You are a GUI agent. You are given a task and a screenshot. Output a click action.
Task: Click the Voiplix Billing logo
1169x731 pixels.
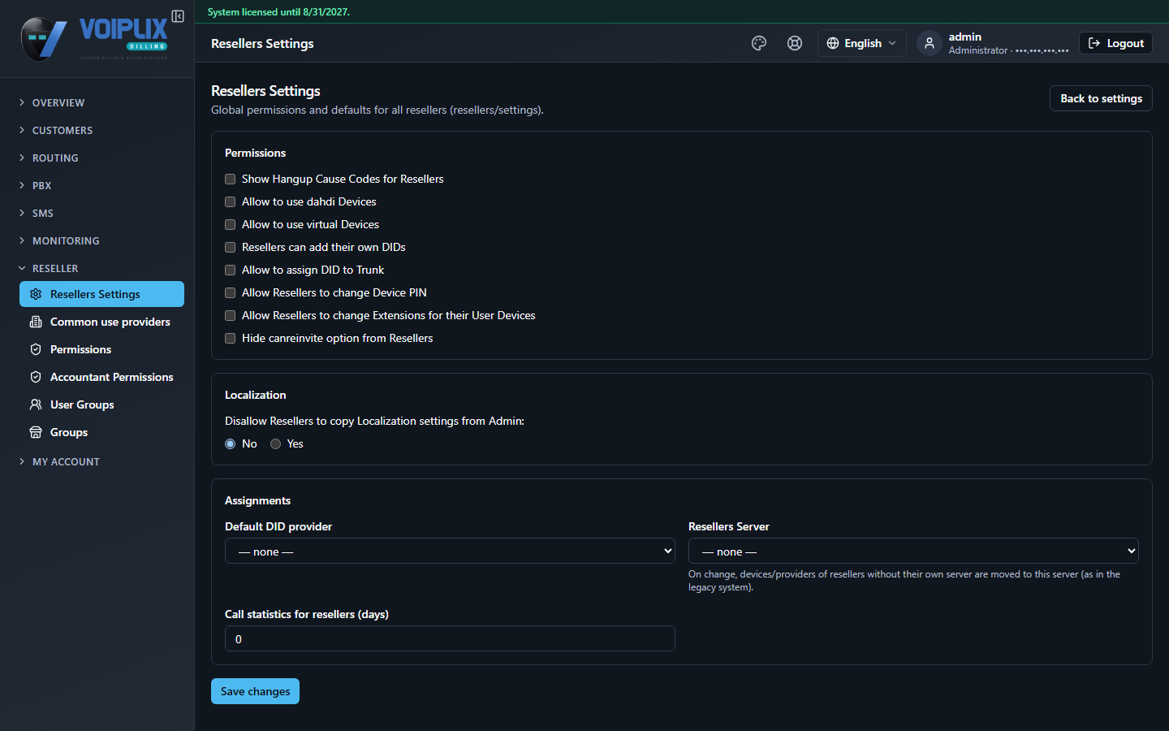95,39
